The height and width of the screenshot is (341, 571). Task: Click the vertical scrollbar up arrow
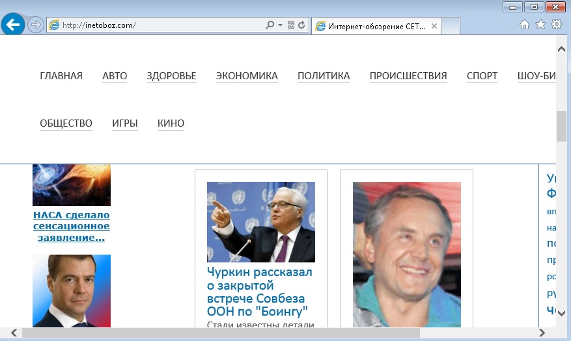click(x=561, y=49)
